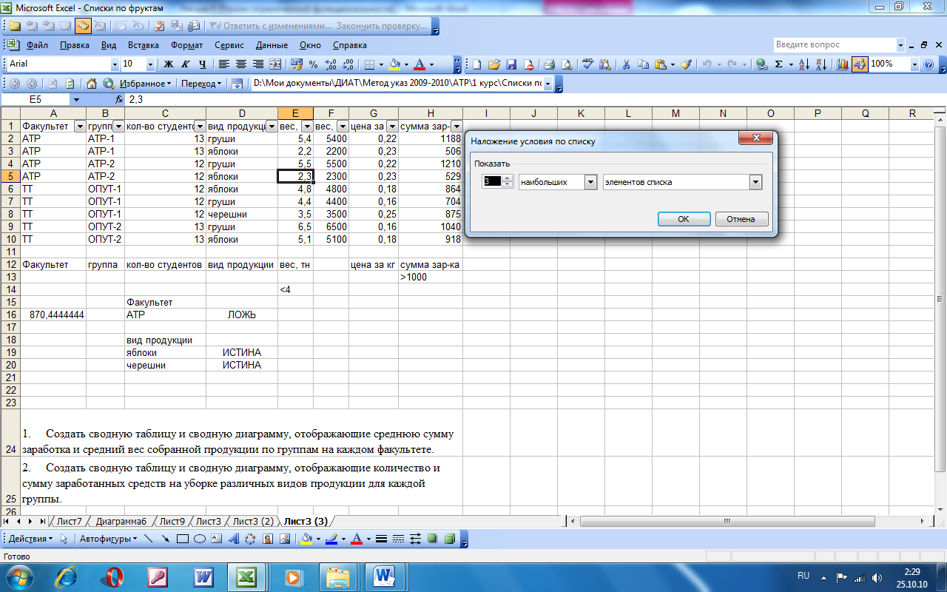
Task: Switch to the Лист9 sheet tab
Action: [172, 522]
